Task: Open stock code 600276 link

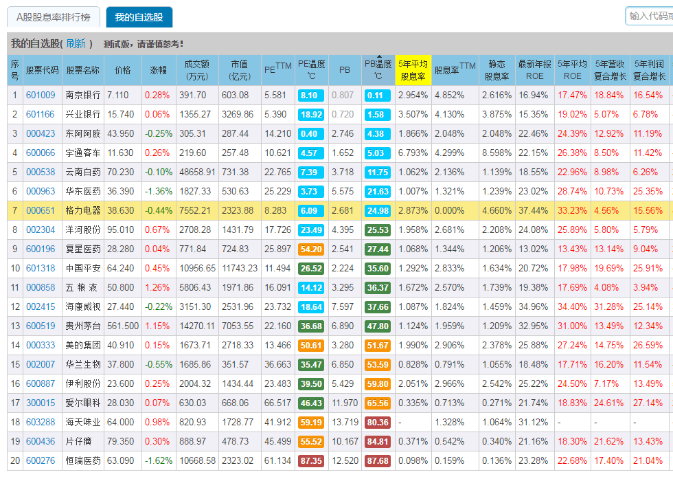Action: tap(41, 461)
